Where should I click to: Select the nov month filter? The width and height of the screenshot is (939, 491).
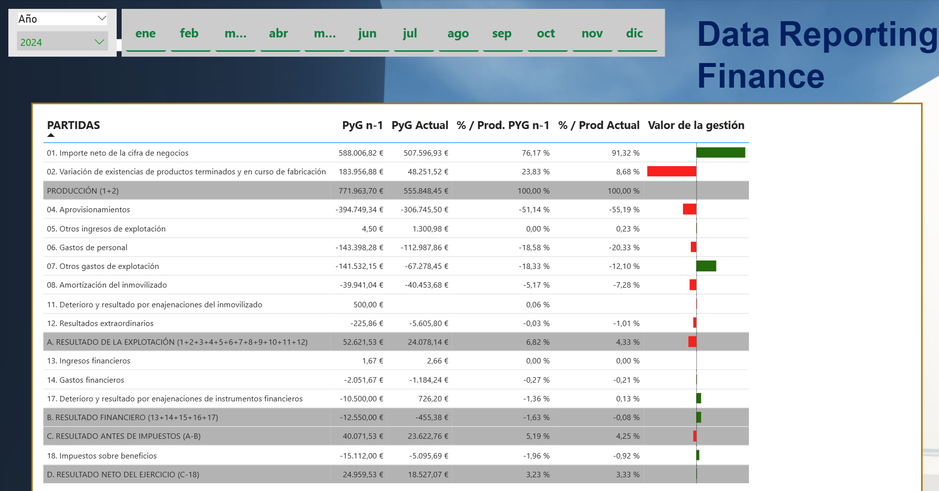coord(592,33)
